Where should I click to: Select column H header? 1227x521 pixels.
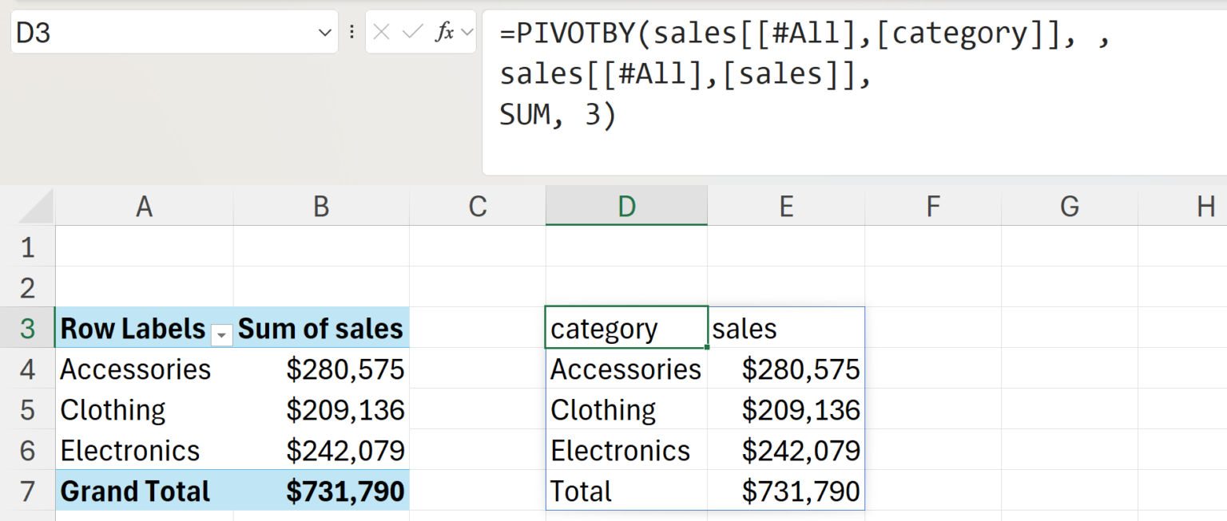(1205, 207)
